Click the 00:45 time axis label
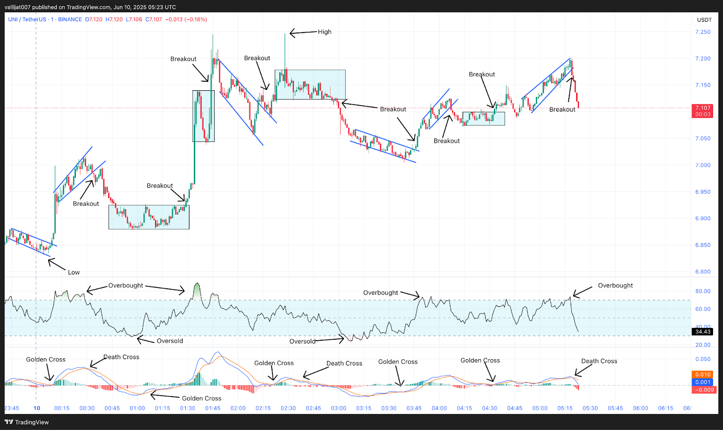The width and height of the screenshot is (723, 430). coord(112,408)
